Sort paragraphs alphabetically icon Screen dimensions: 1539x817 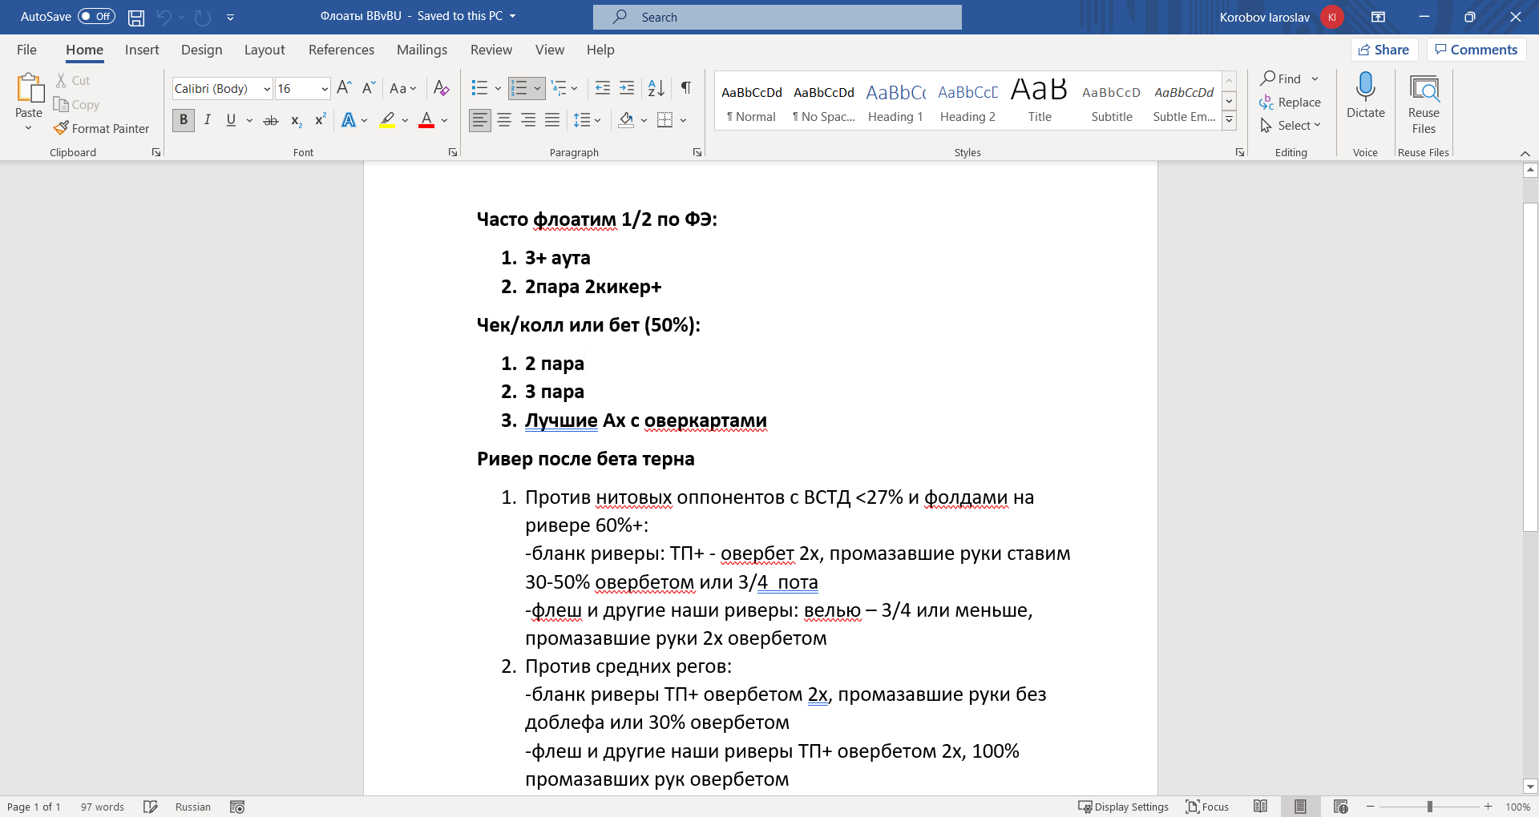click(x=656, y=88)
